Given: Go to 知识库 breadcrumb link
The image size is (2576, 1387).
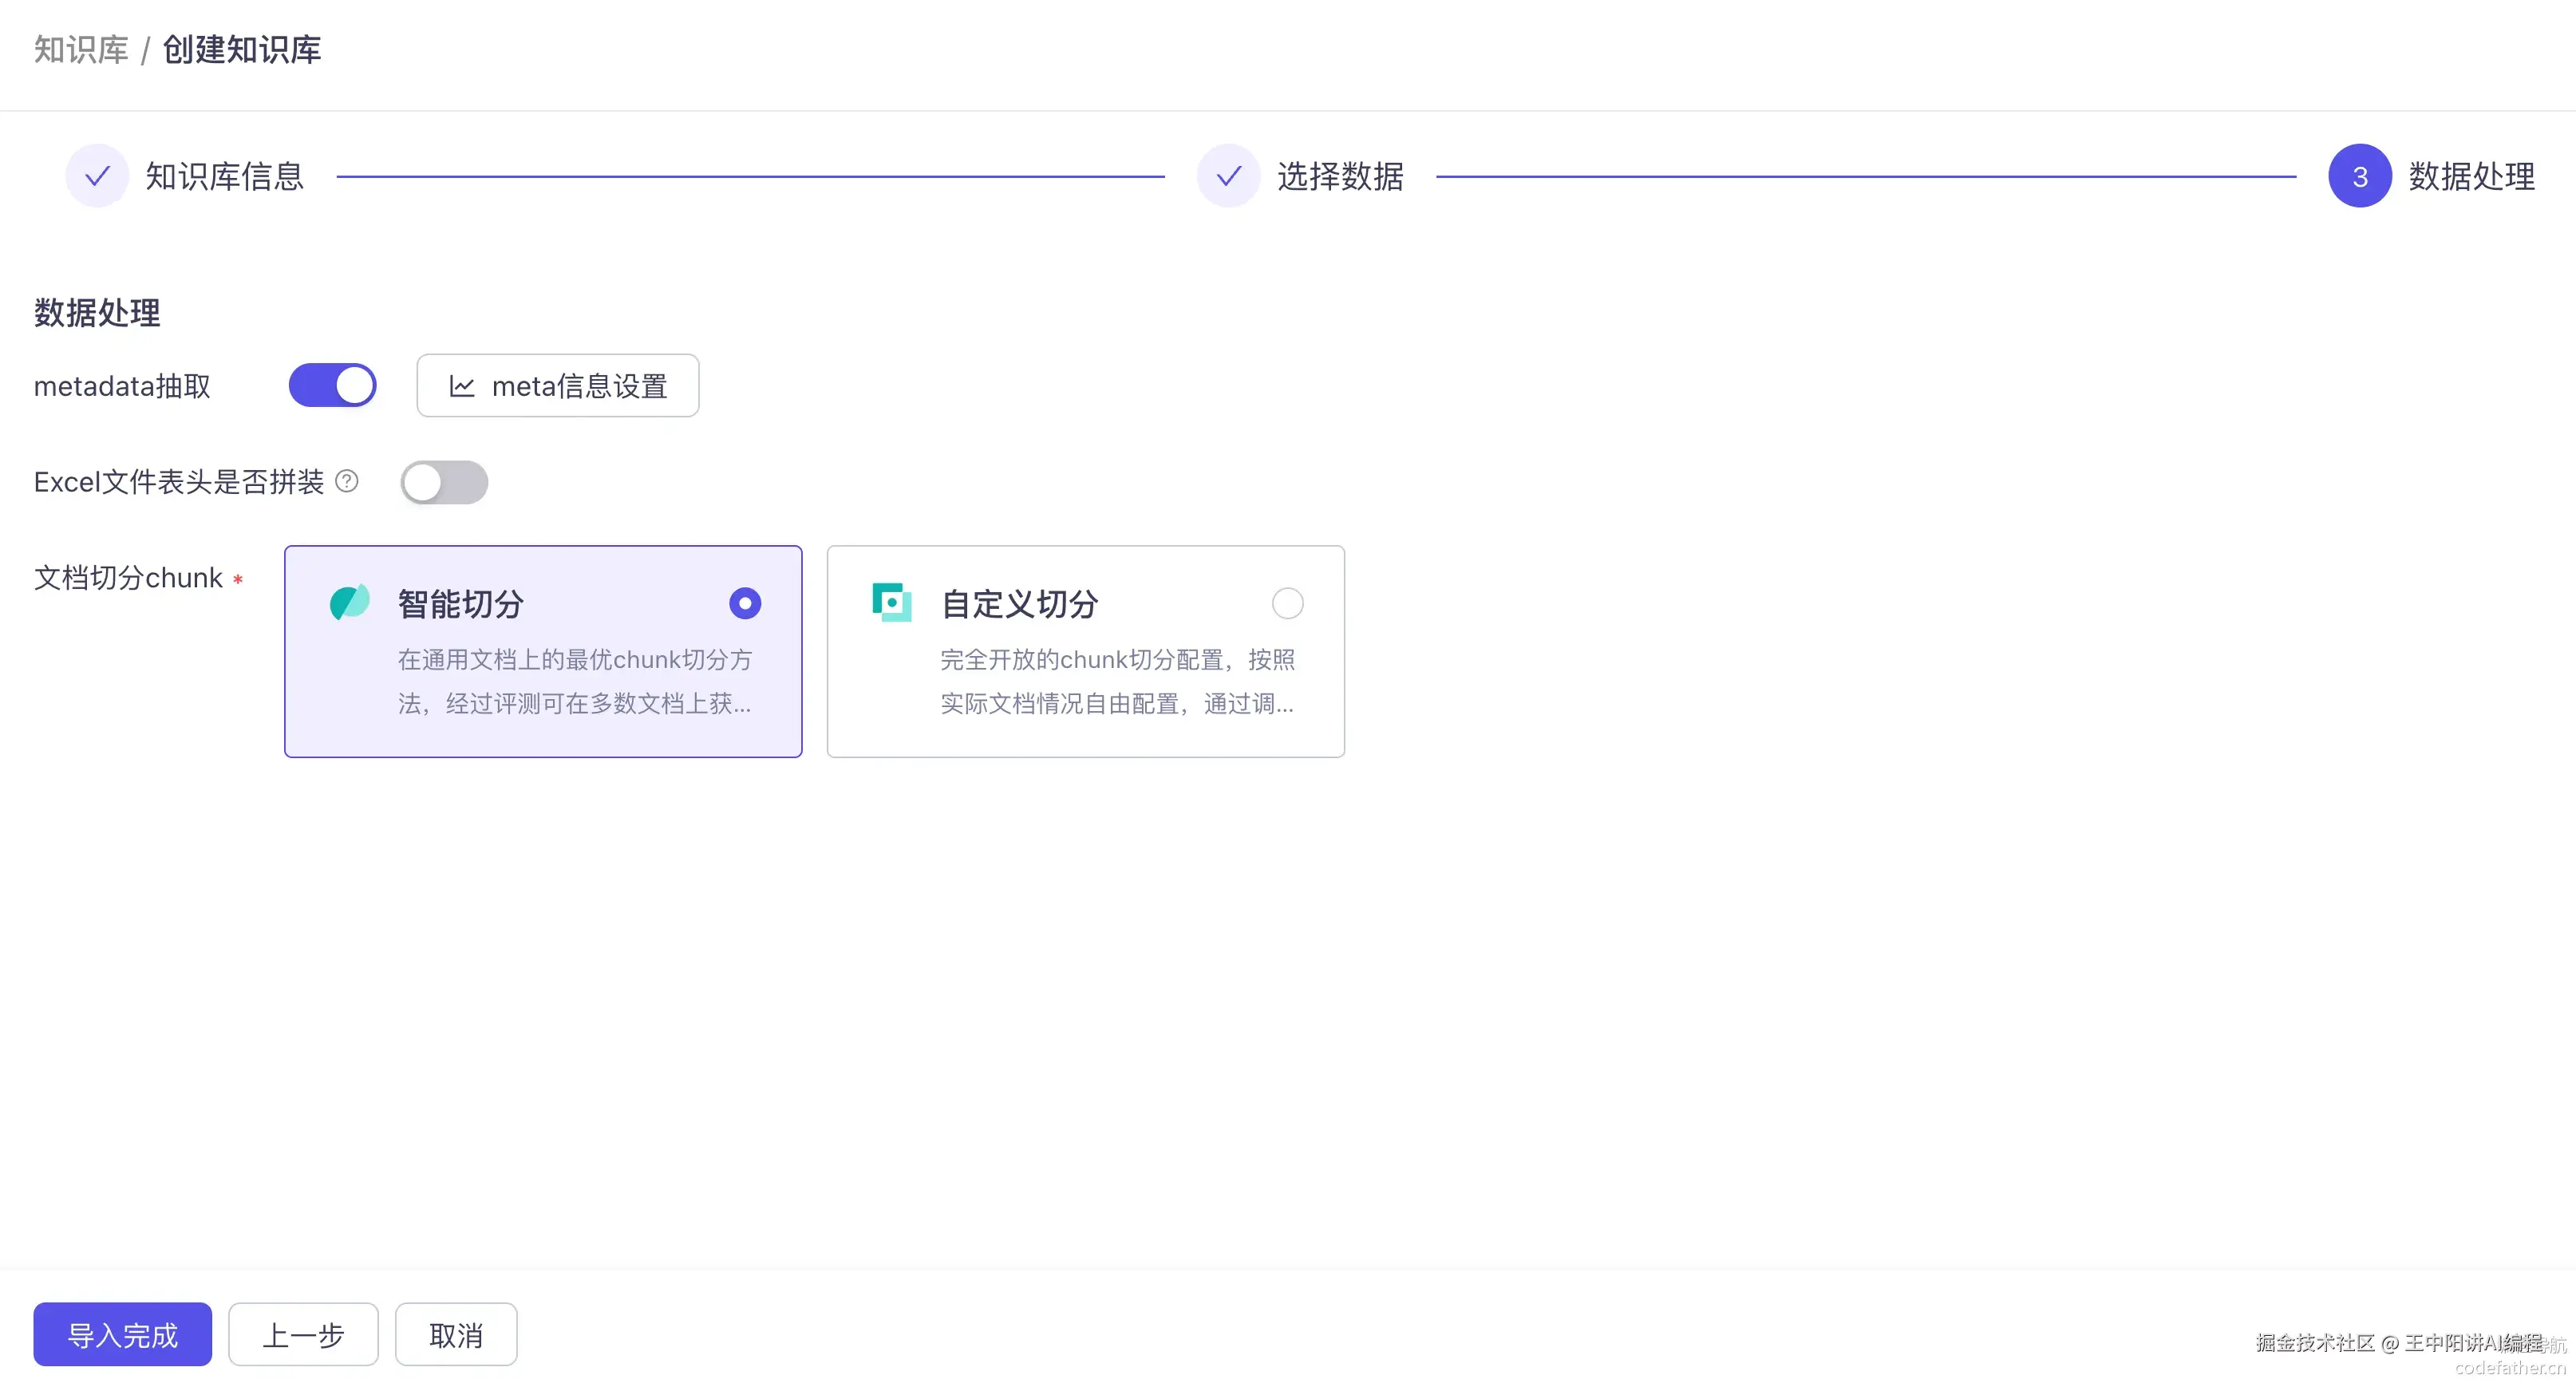Looking at the screenshot, I should [x=81, y=49].
